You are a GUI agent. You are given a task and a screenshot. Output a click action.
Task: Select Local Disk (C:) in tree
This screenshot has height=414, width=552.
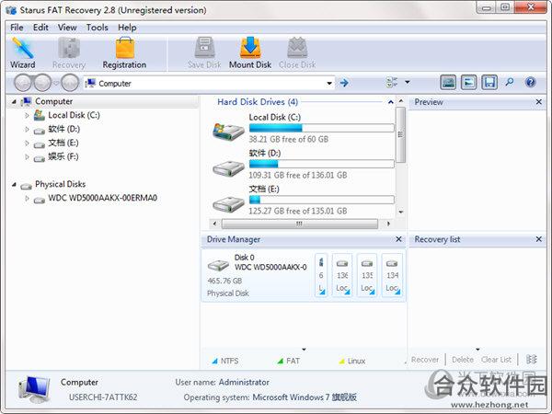click(74, 115)
